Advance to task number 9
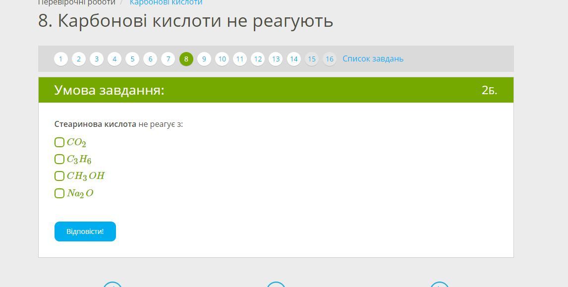Screen dimensions: 568x287 (204, 59)
